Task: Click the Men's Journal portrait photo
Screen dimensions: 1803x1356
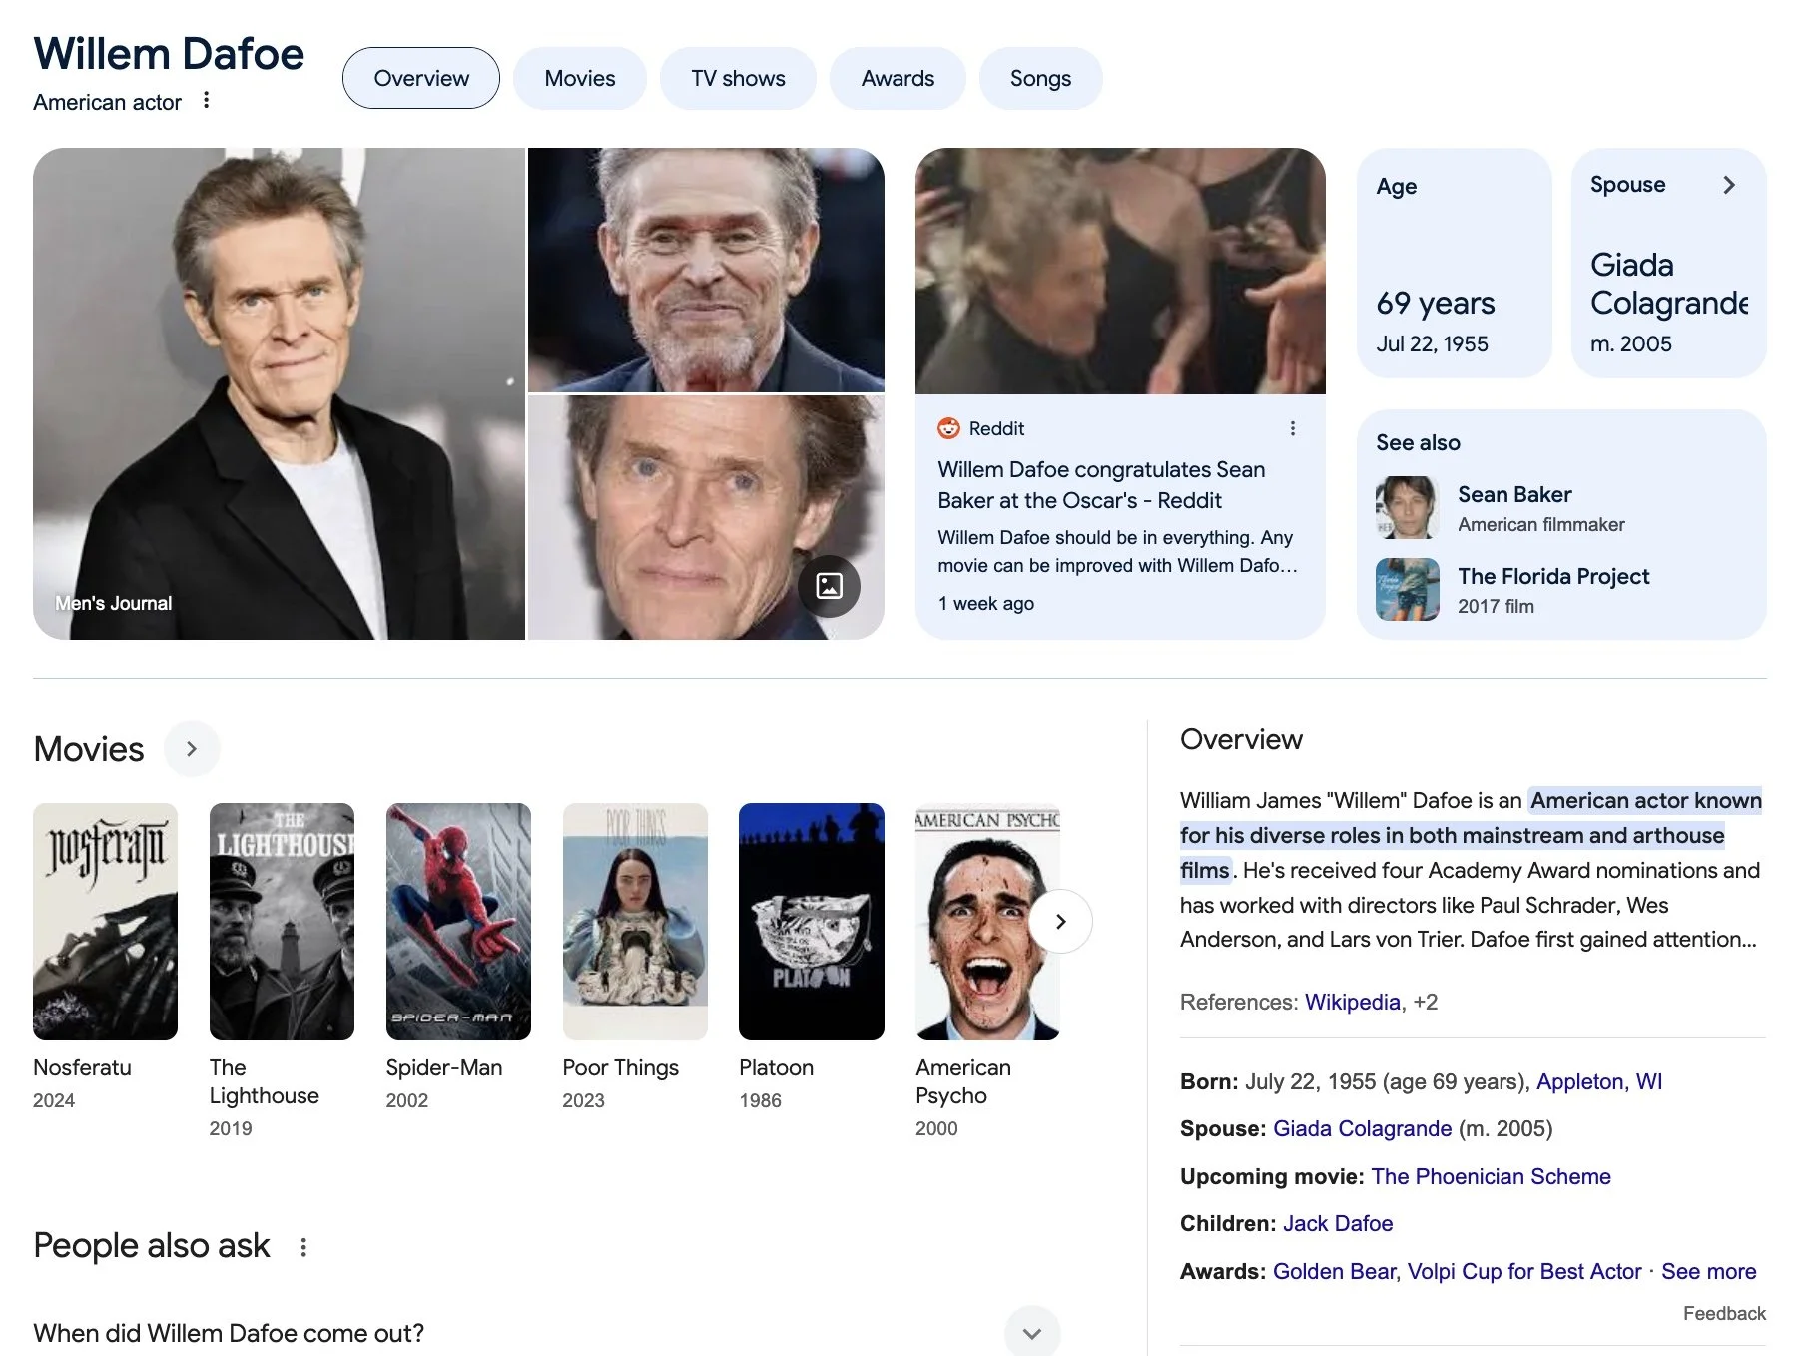Action: pos(279,393)
